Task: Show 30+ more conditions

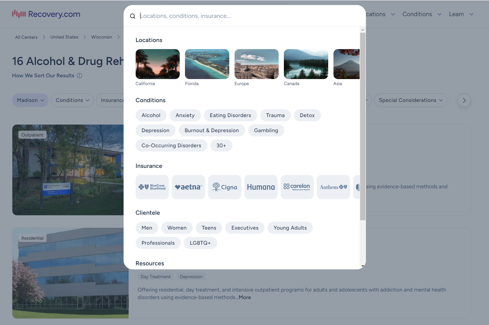Action: (221, 146)
